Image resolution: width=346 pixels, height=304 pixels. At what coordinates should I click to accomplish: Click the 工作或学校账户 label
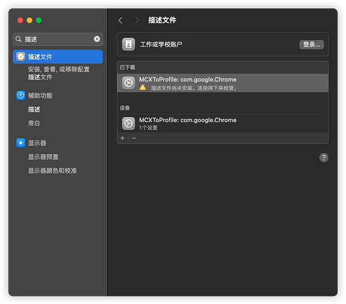[x=161, y=44]
